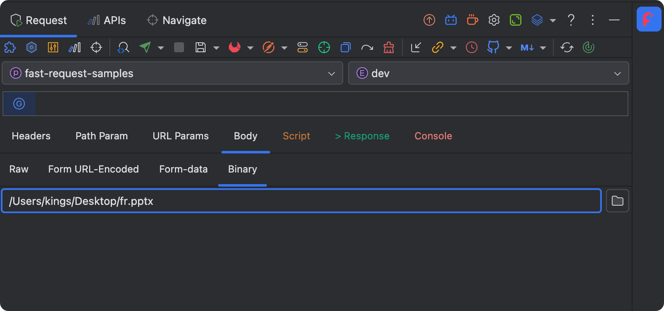Click the yellow chain link icon
Image resolution: width=664 pixels, height=311 pixels.
pyautogui.click(x=438, y=47)
